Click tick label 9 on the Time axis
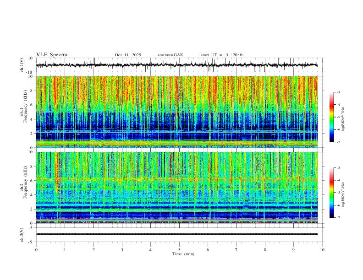Screen dimensions: 363x280 pos(293,250)
